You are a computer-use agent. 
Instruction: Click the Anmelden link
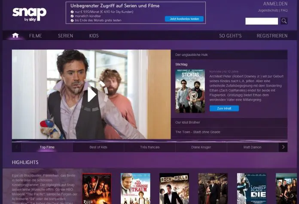point(275,4)
